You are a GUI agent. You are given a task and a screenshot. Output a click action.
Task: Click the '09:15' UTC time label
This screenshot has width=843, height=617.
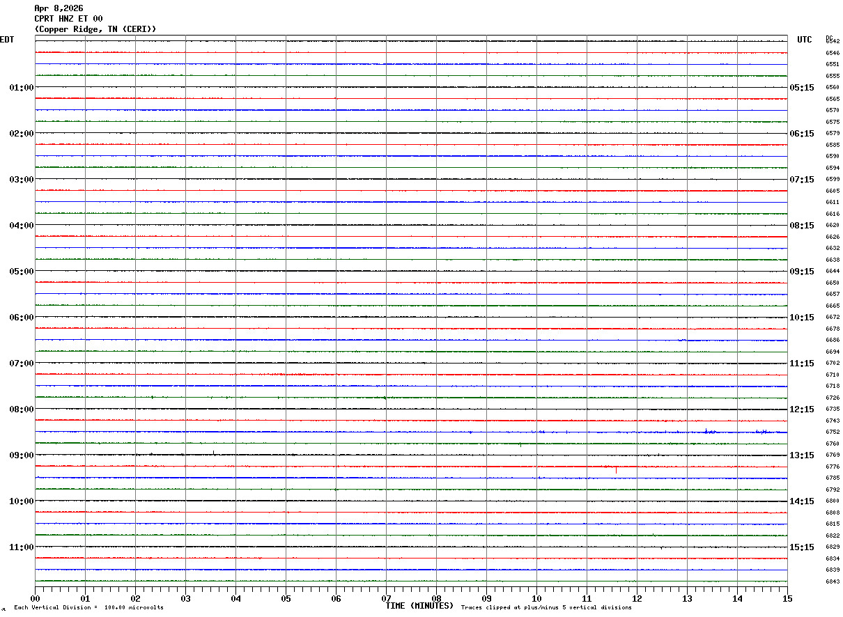coord(801,272)
